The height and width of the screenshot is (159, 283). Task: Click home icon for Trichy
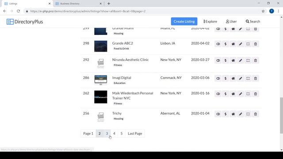tap(233, 114)
